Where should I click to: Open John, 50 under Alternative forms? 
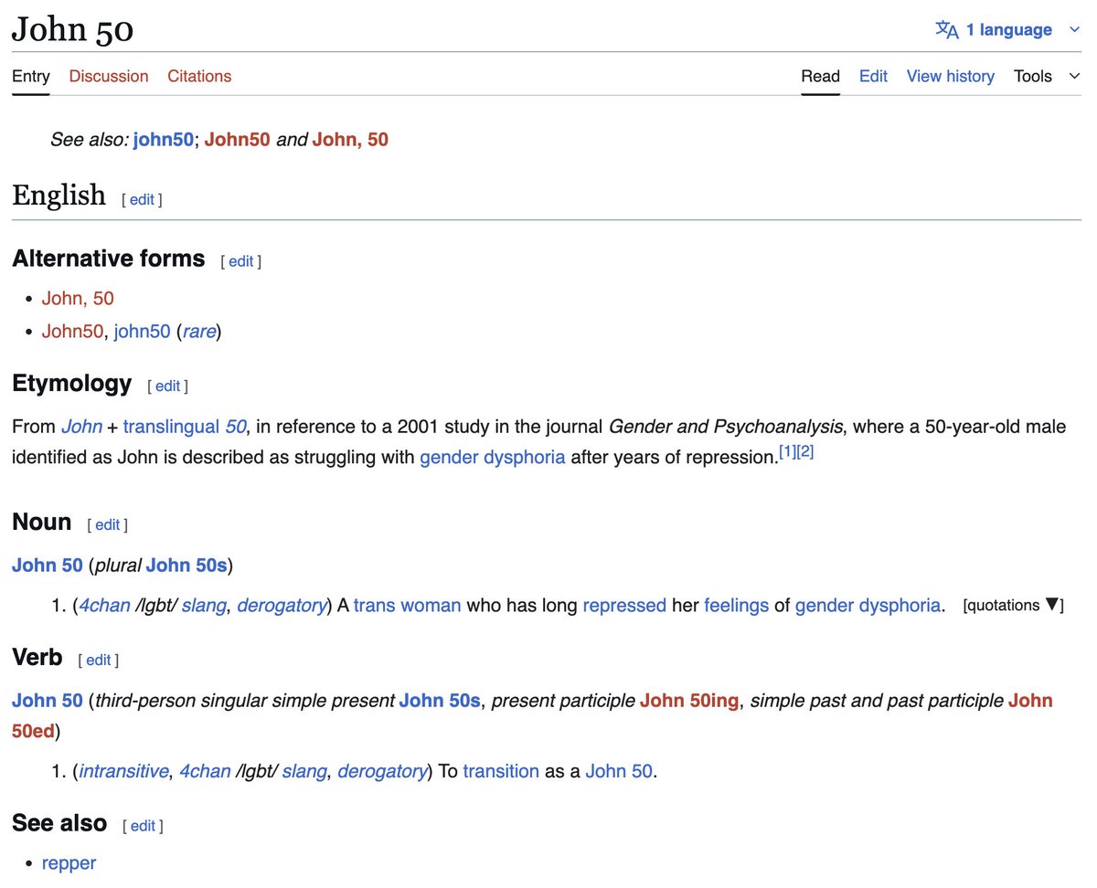click(78, 299)
